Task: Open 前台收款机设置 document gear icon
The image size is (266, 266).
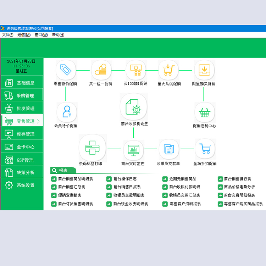Action: [134, 107]
